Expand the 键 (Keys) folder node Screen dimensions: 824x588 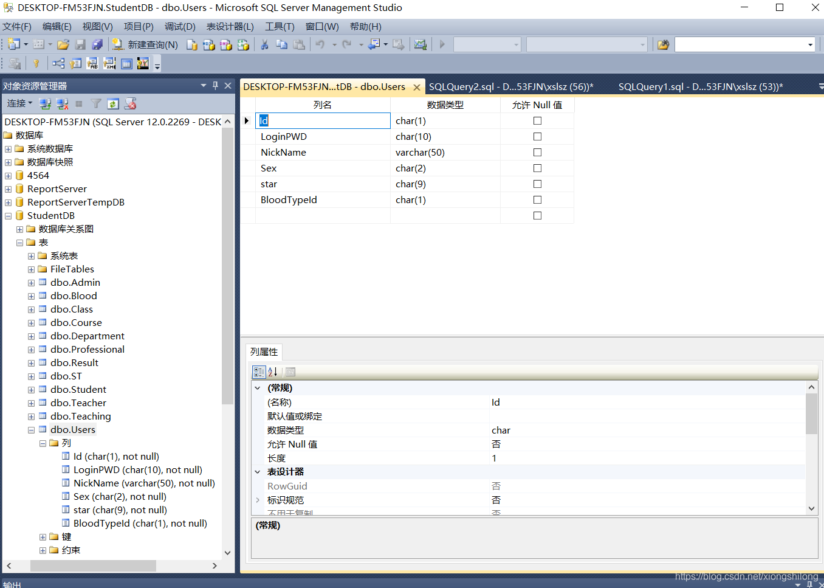[43, 537]
